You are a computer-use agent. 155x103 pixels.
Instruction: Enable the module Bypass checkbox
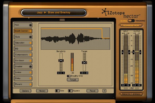70,91
